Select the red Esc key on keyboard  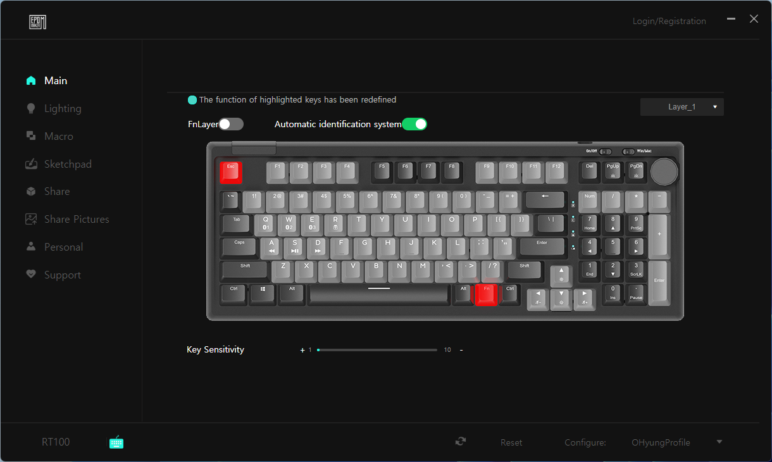click(231, 172)
